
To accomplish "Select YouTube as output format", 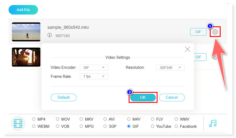I will [x=153, y=126].
